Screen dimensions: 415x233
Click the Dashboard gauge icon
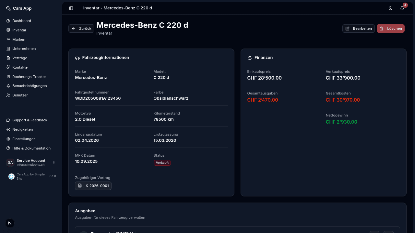coord(8,21)
